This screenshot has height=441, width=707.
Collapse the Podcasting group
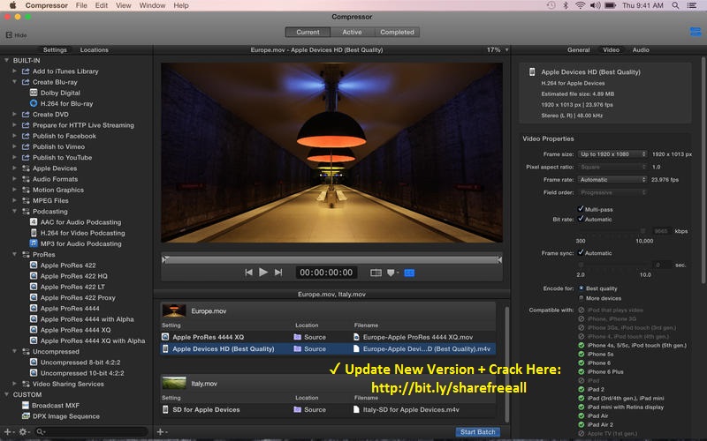pyautogui.click(x=14, y=211)
